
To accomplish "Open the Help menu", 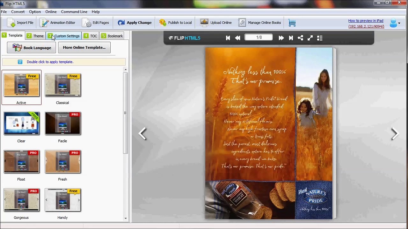I will pyautogui.click(x=96, y=12).
